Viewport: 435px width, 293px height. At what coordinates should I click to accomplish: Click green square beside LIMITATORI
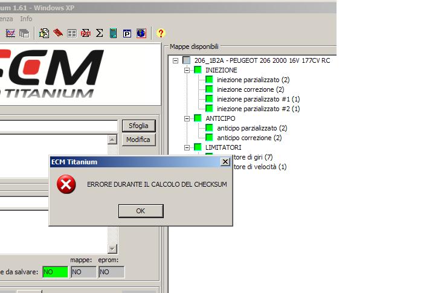[x=198, y=147]
